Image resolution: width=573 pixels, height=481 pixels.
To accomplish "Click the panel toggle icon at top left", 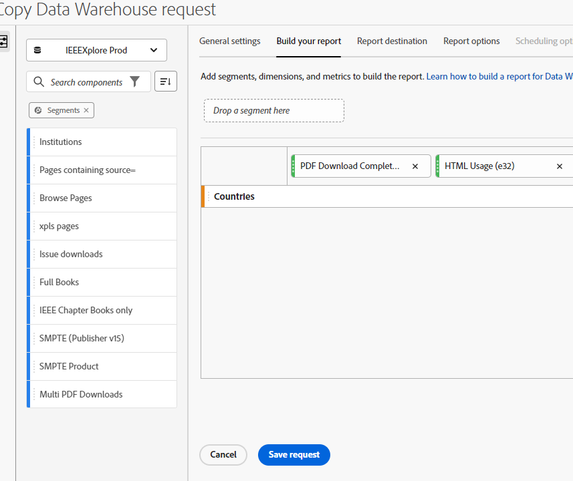I will coord(5,41).
